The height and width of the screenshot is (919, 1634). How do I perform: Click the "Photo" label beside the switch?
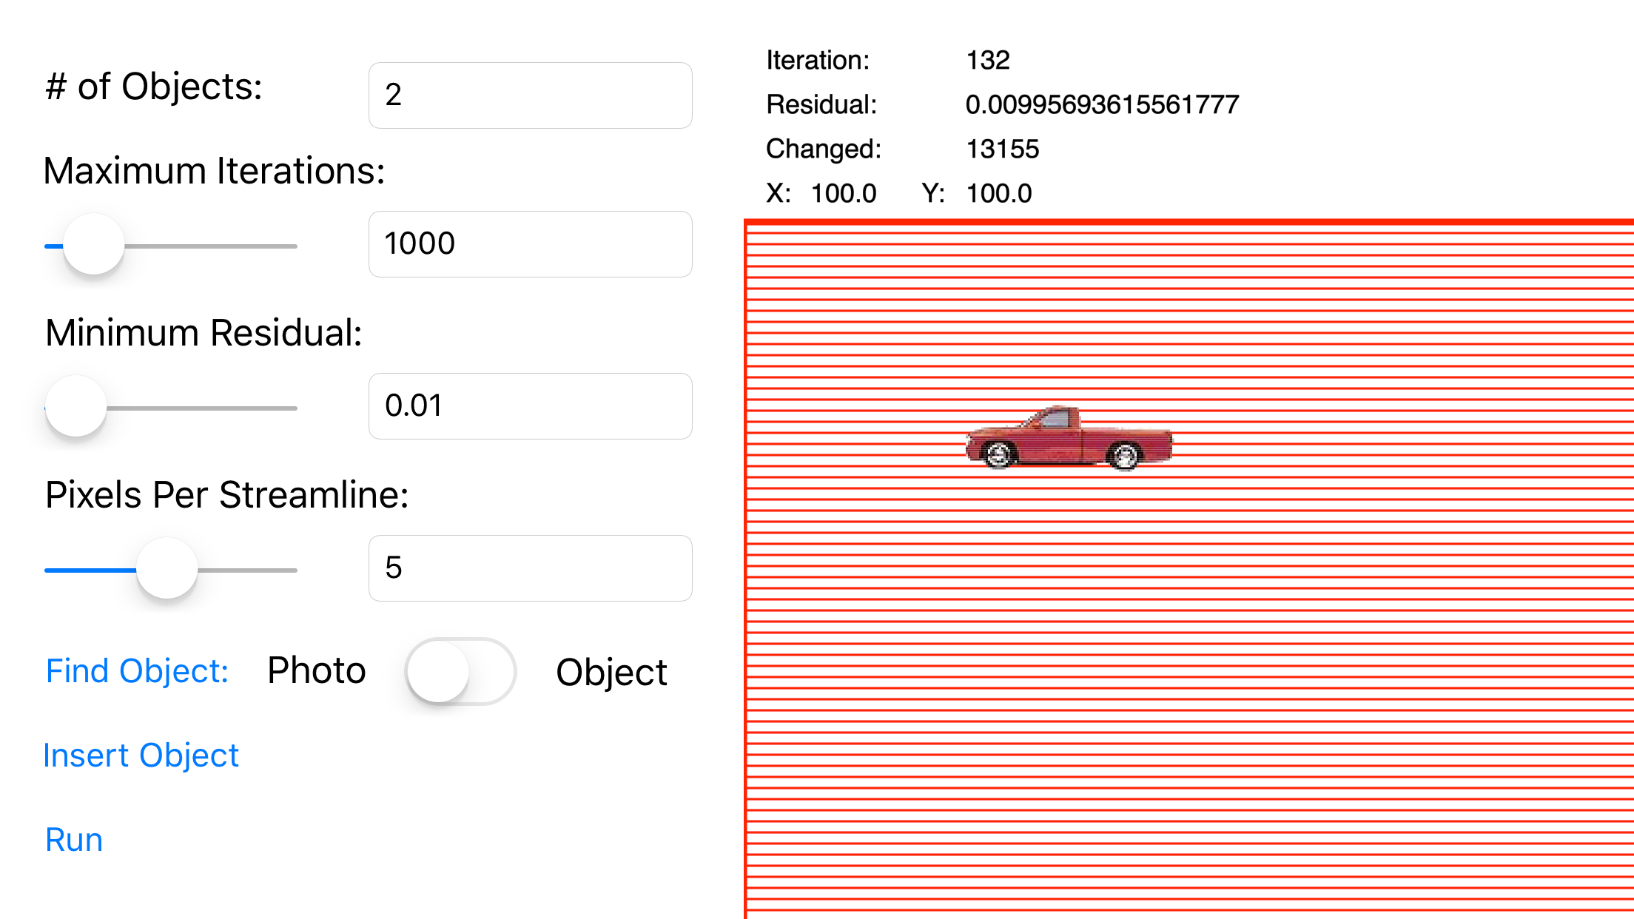[317, 670]
